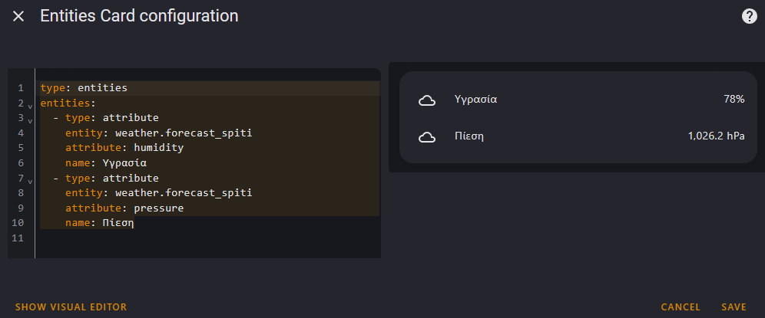Switch to Show Visual Editor
This screenshot has width=765, height=318.
pos(71,307)
